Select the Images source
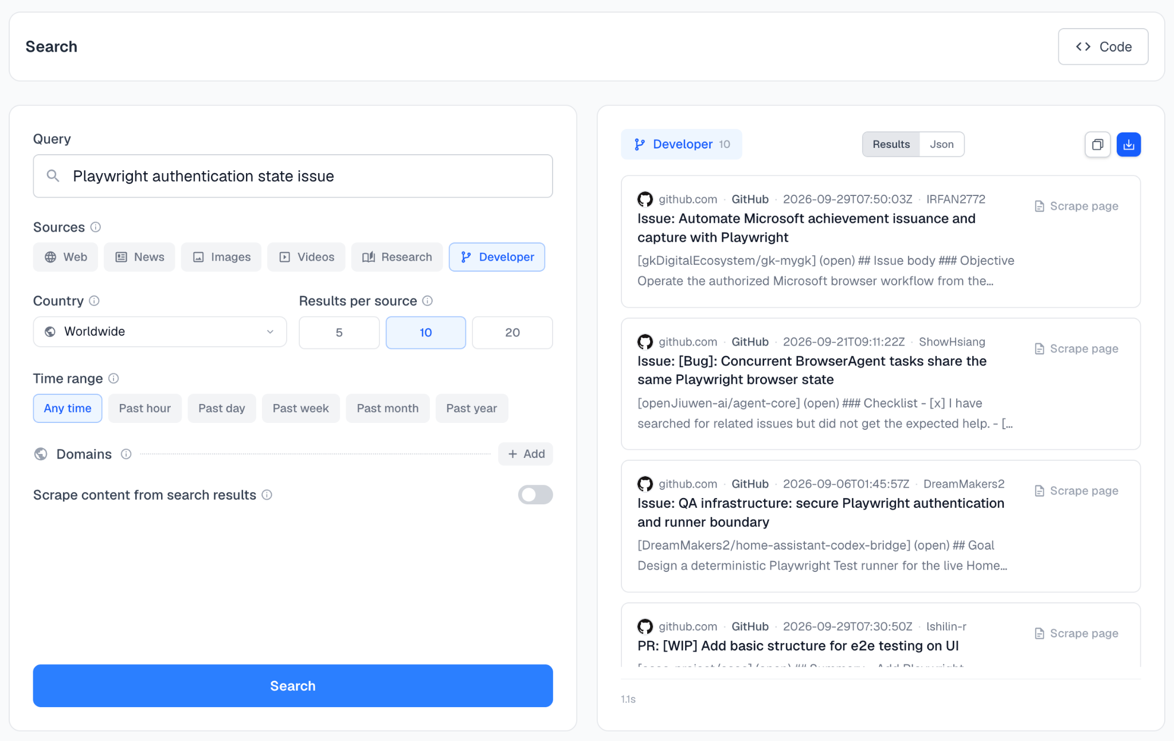This screenshot has width=1174, height=741. pyautogui.click(x=221, y=257)
